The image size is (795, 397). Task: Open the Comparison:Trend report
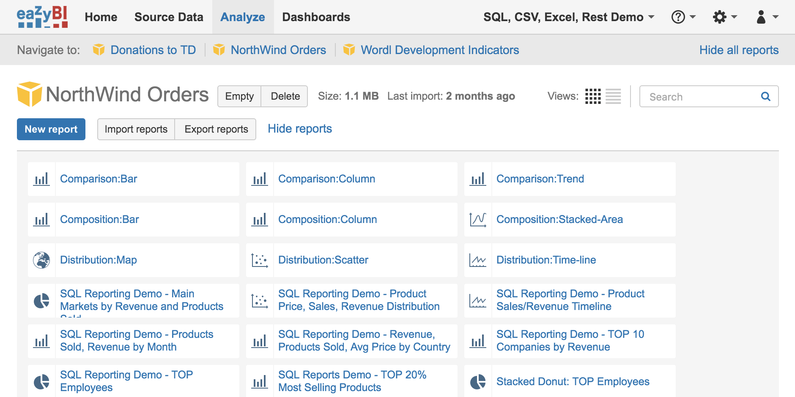540,179
